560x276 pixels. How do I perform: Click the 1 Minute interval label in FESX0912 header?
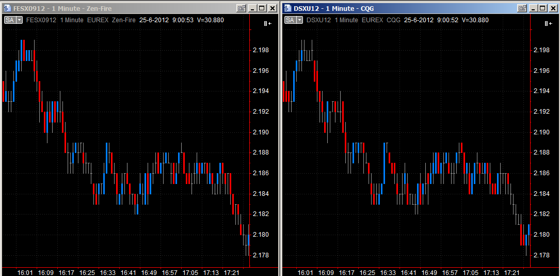[72, 20]
